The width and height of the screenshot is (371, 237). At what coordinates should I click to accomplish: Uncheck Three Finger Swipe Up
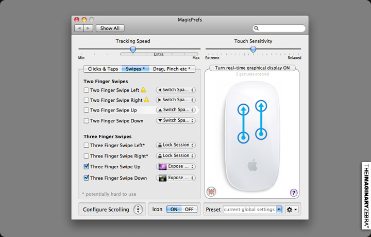click(87, 167)
